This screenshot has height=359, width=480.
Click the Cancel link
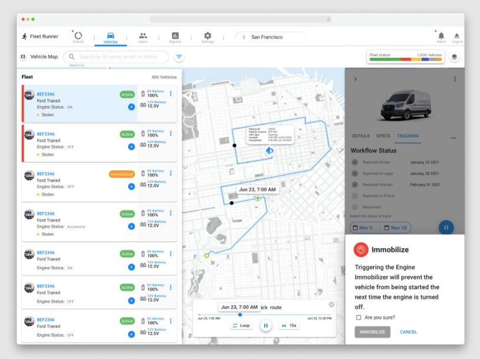pos(409,332)
